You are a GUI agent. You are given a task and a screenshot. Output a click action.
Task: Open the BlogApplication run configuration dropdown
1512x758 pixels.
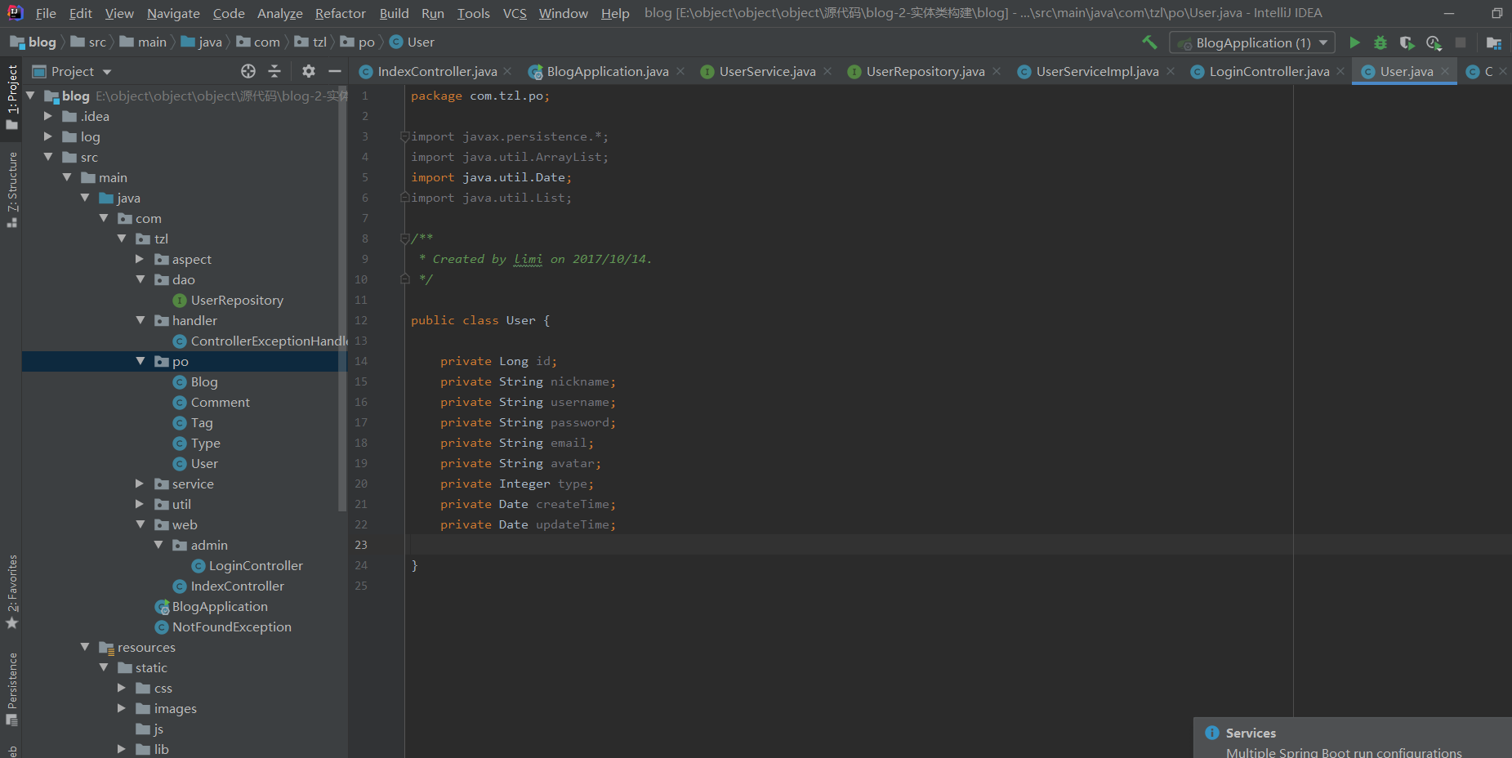[1323, 42]
